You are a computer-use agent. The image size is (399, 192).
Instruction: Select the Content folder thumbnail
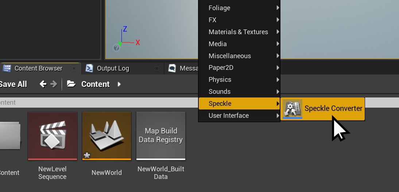(10, 135)
